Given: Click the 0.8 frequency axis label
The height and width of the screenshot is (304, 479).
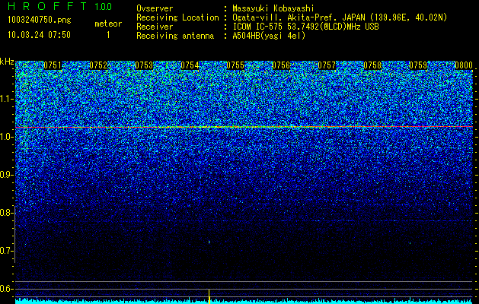Looking at the screenshot, I should point(7,213).
